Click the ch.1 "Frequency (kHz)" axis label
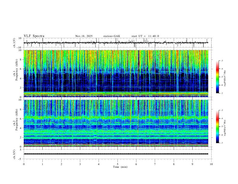 17,69
